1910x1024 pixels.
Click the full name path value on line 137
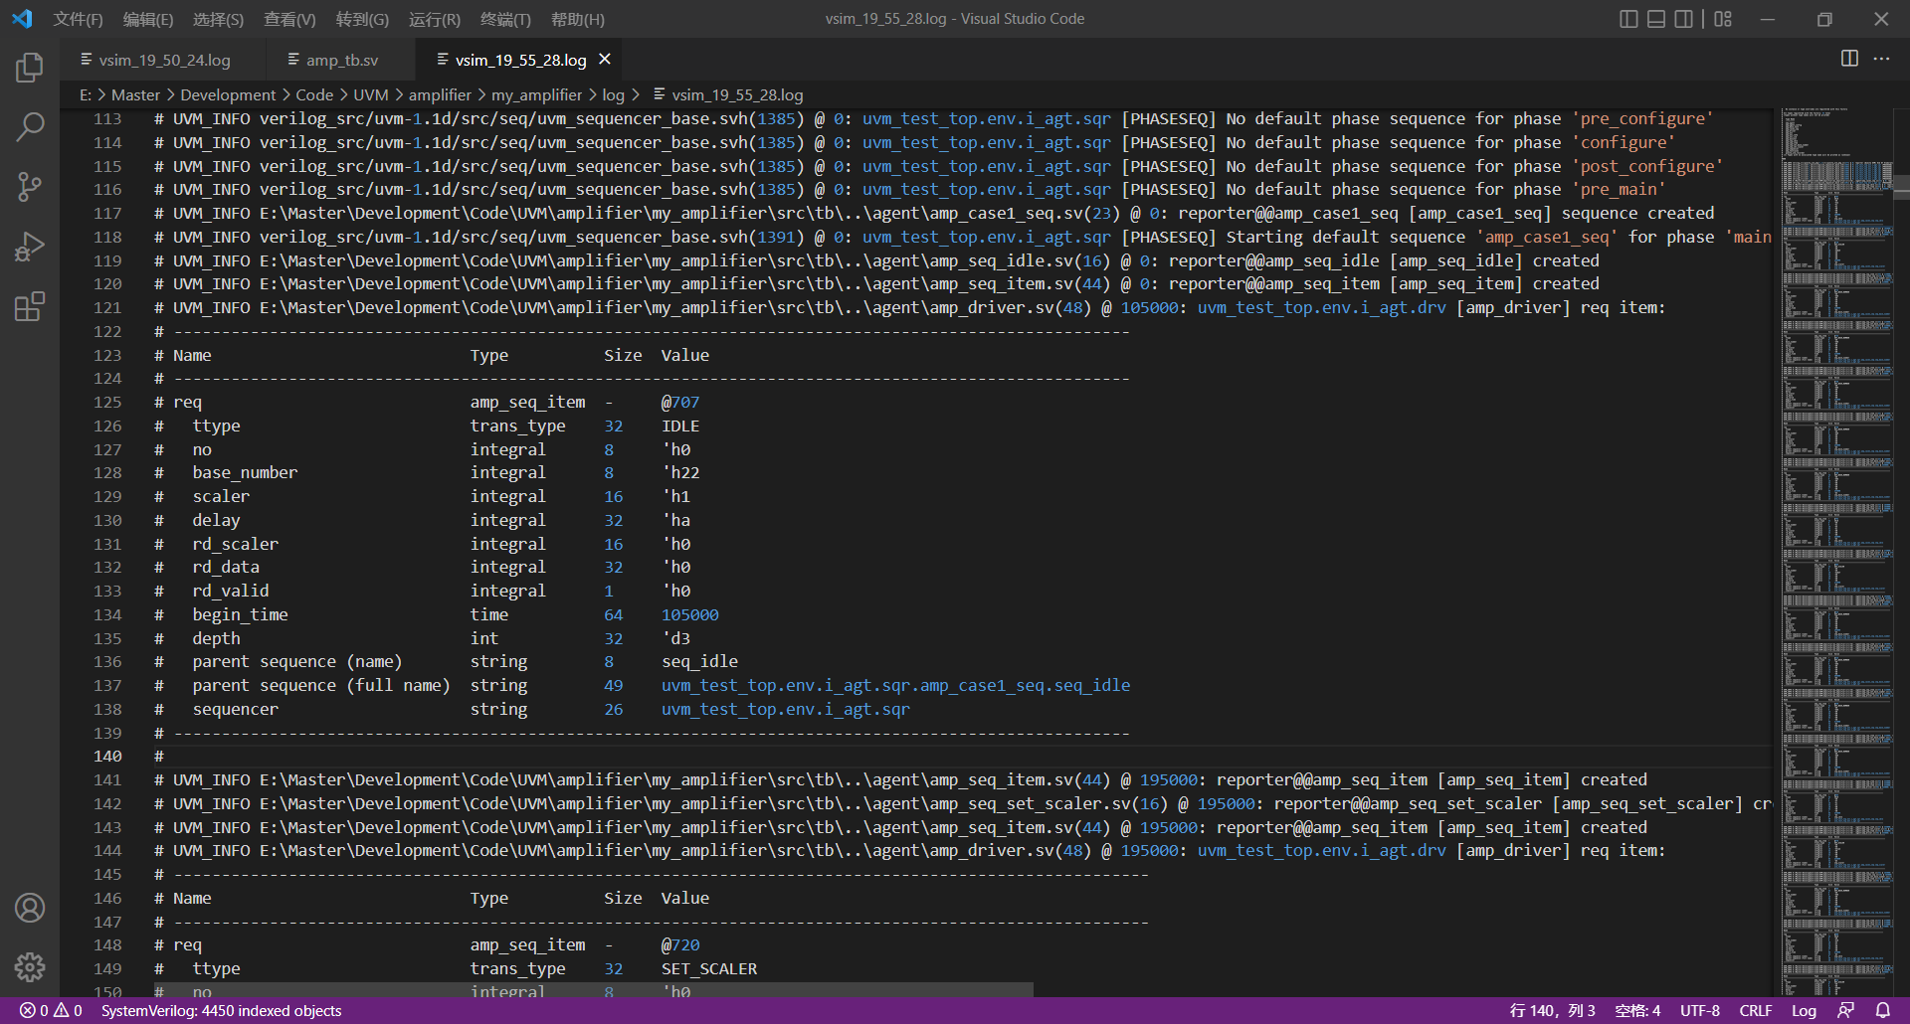pyautogui.click(x=895, y=685)
